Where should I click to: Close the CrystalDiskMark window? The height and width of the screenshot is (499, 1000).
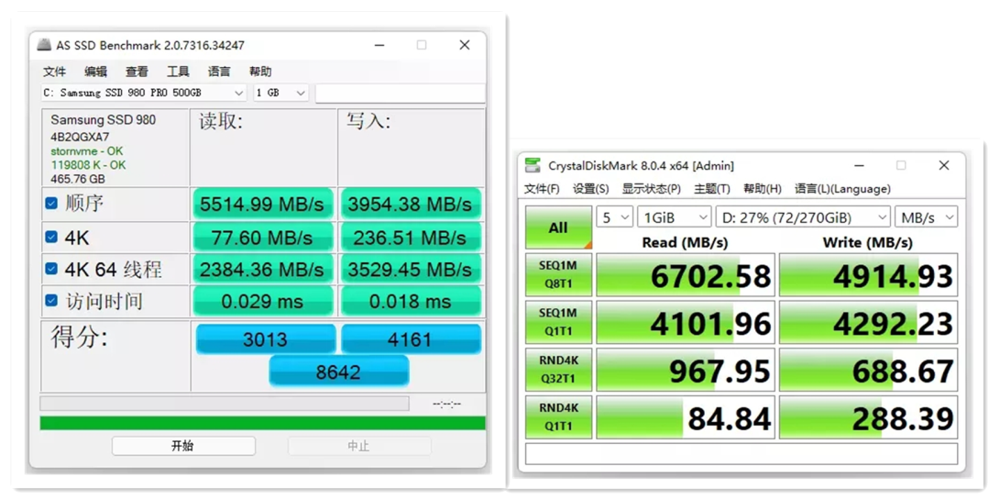click(944, 165)
